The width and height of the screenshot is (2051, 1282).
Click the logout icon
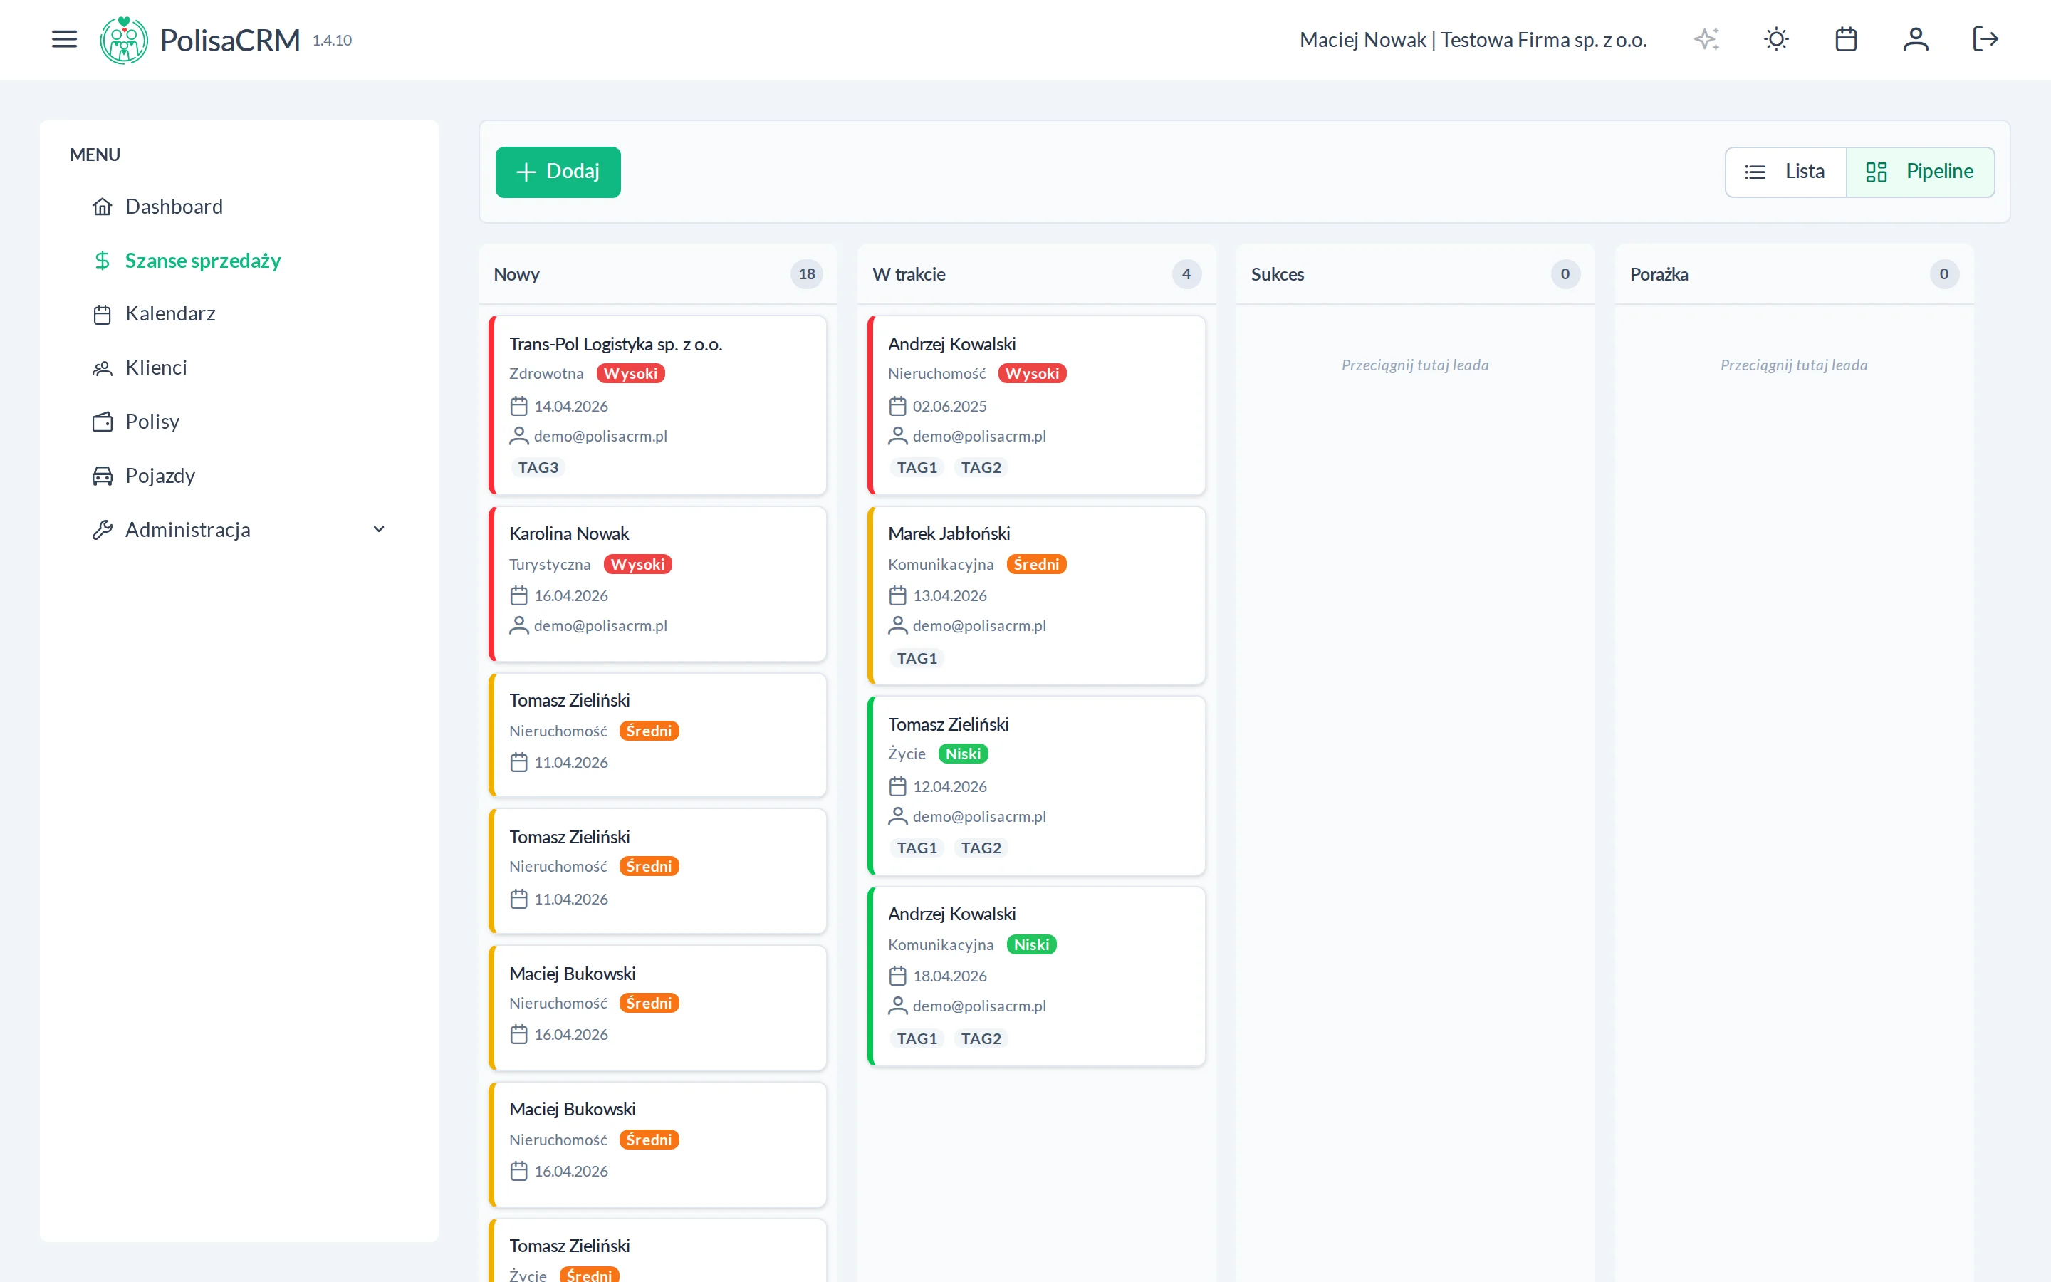click(x=1985, y=39)
